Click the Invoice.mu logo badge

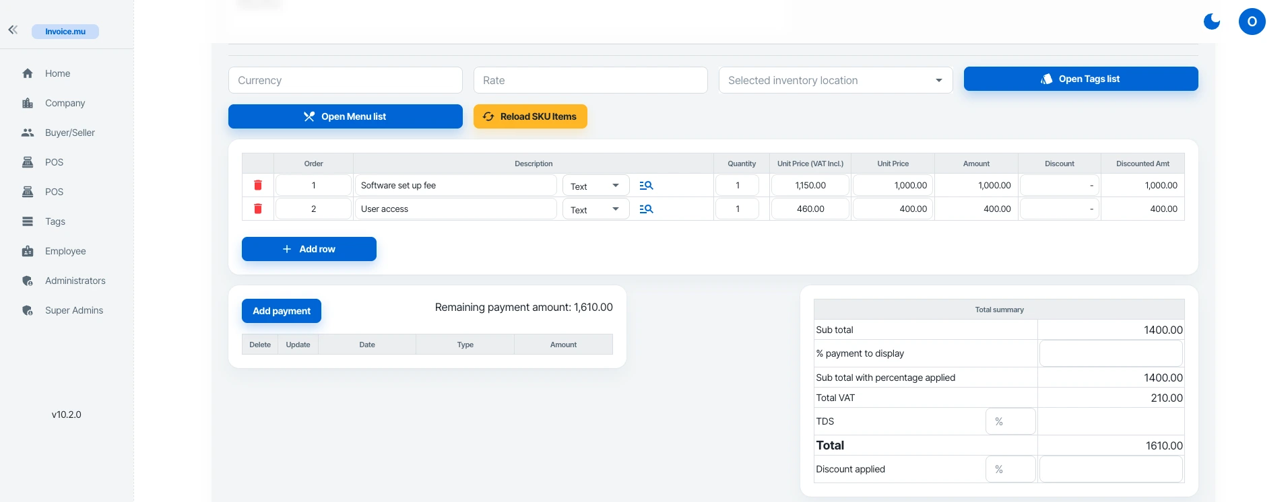(x=65, y=32)
